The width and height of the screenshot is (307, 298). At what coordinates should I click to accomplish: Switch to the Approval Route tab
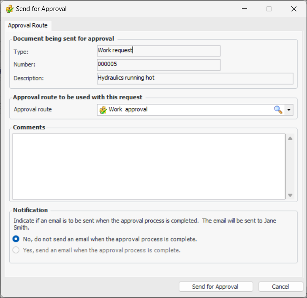28,25
